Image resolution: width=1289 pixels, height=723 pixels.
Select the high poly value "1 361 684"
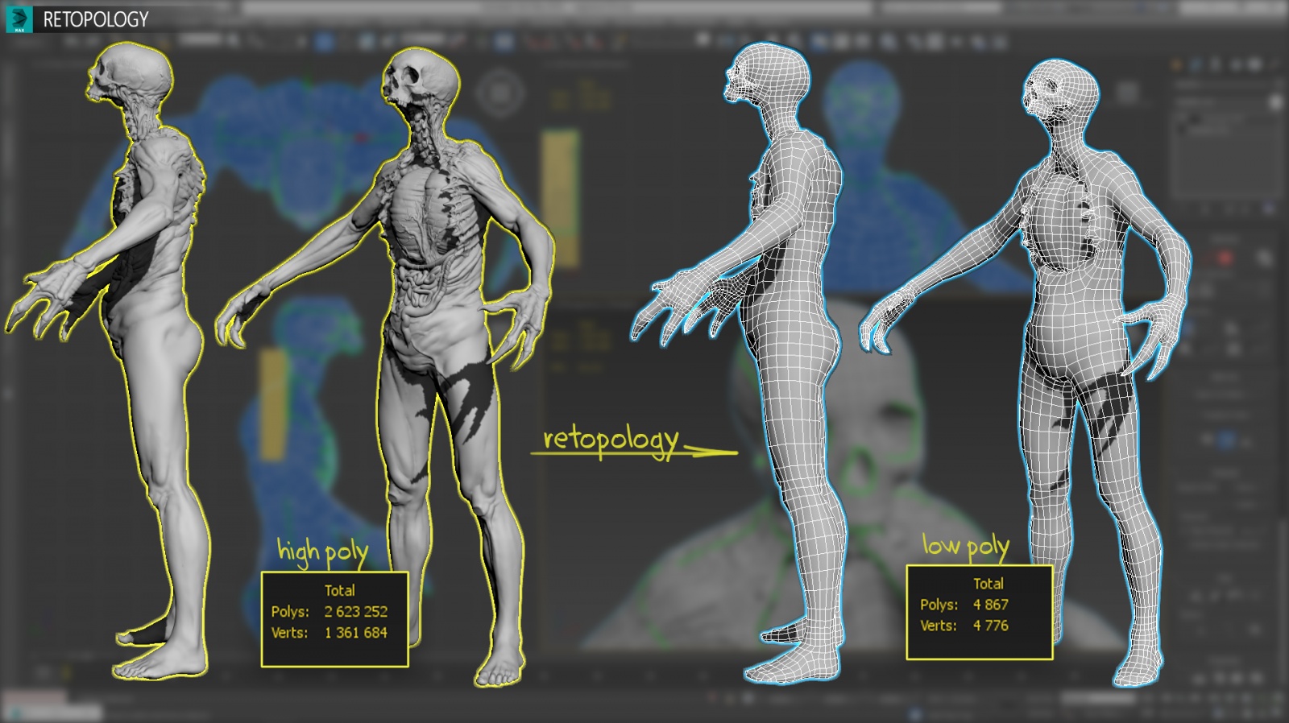(356, 633)
